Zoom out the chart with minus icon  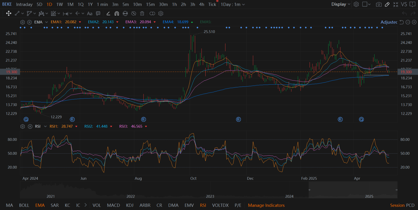click(x=408, y=22)
